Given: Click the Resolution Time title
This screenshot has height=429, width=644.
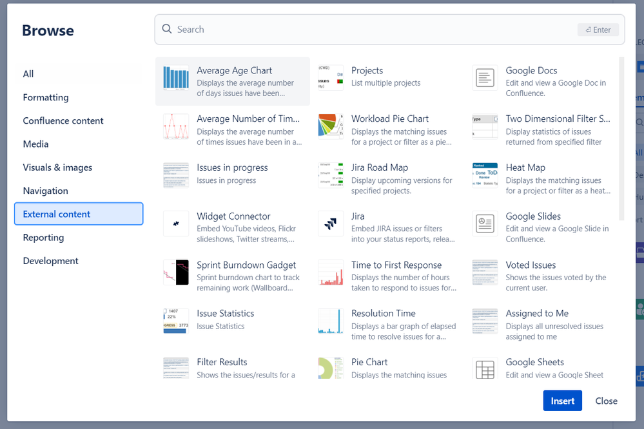Looking at the screenshot, I should pyautogui.click(x=383, y=313).
